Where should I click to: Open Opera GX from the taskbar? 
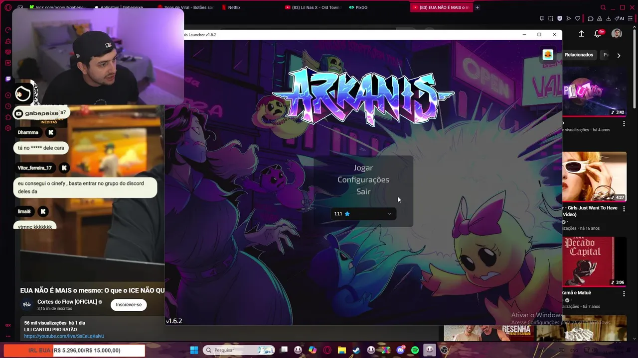pyautogui.click(x=327, y=350)
